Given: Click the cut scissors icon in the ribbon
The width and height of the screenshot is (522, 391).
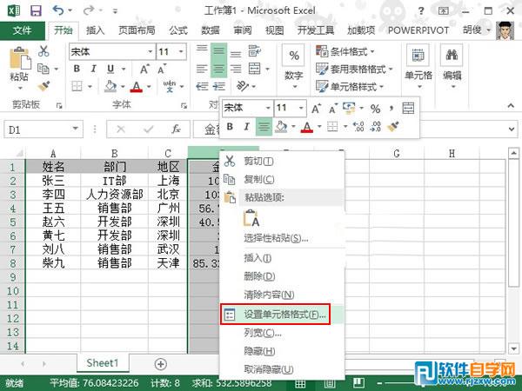Looking at the screenshot, I should click(x=43, y=52).
